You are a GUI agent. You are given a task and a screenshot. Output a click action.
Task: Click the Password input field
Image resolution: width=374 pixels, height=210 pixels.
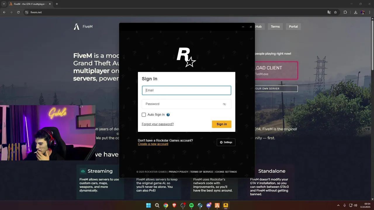coord(186,104)
